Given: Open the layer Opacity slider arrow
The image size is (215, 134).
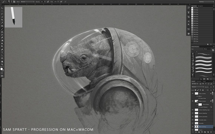Looking at the screenshot, I should (x=214, y=87).
